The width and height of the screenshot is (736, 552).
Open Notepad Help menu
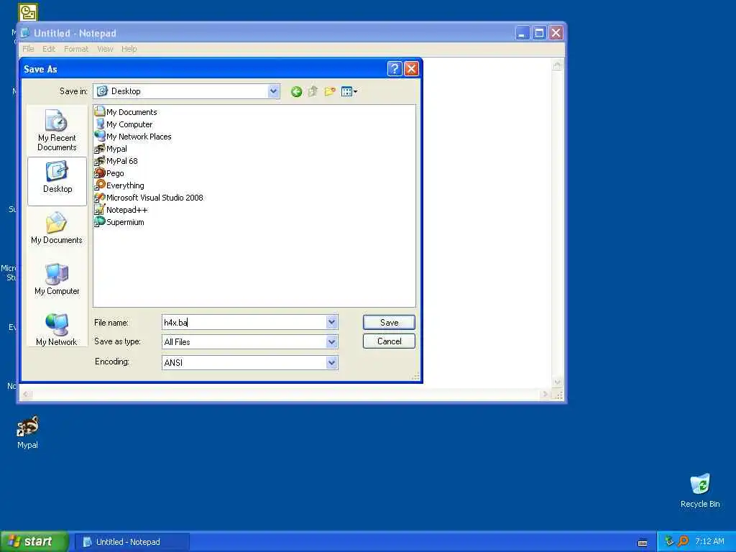coord(129,49)
